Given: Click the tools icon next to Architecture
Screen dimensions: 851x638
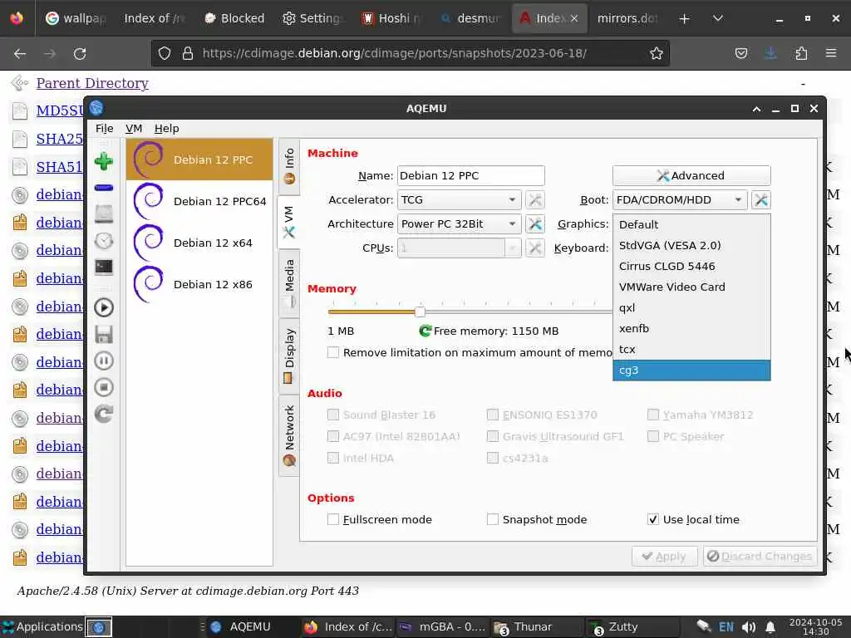Looking at the screenshot, I should [534, 224].
